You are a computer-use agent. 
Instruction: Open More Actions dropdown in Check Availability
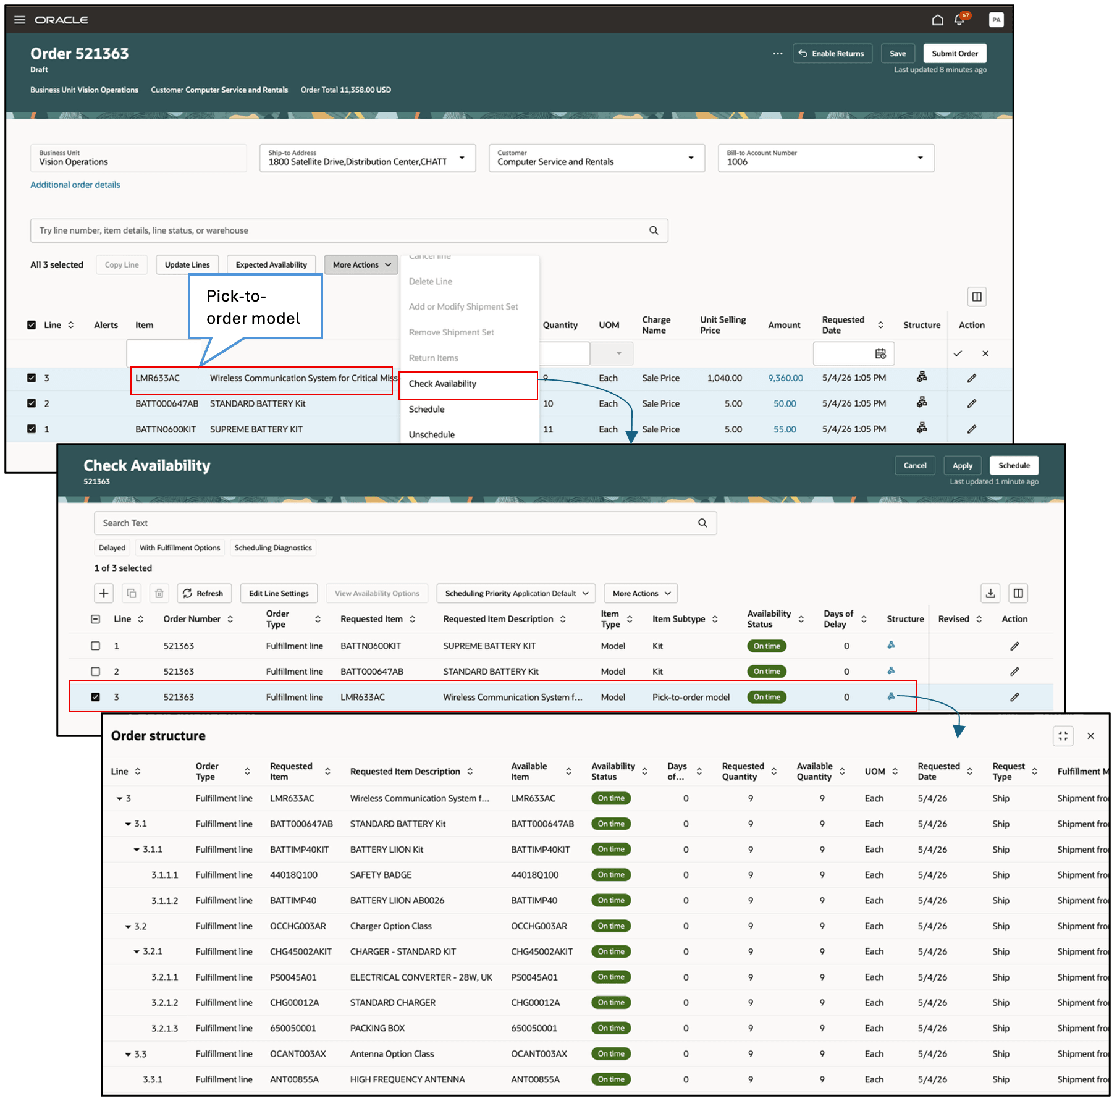(x=641, y=593)
